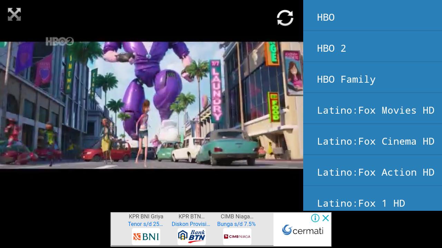Switch to the HBO 2 channel
Image resolution: width=442 pixels, height=248 pixels.
[x=373, y=46]
